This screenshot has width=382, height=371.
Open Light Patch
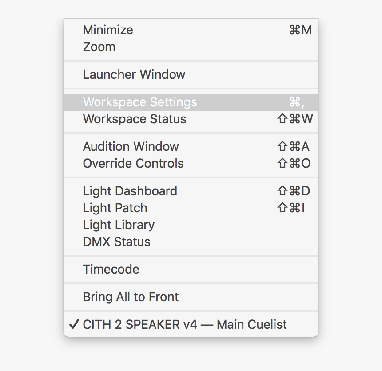point(115,208)
